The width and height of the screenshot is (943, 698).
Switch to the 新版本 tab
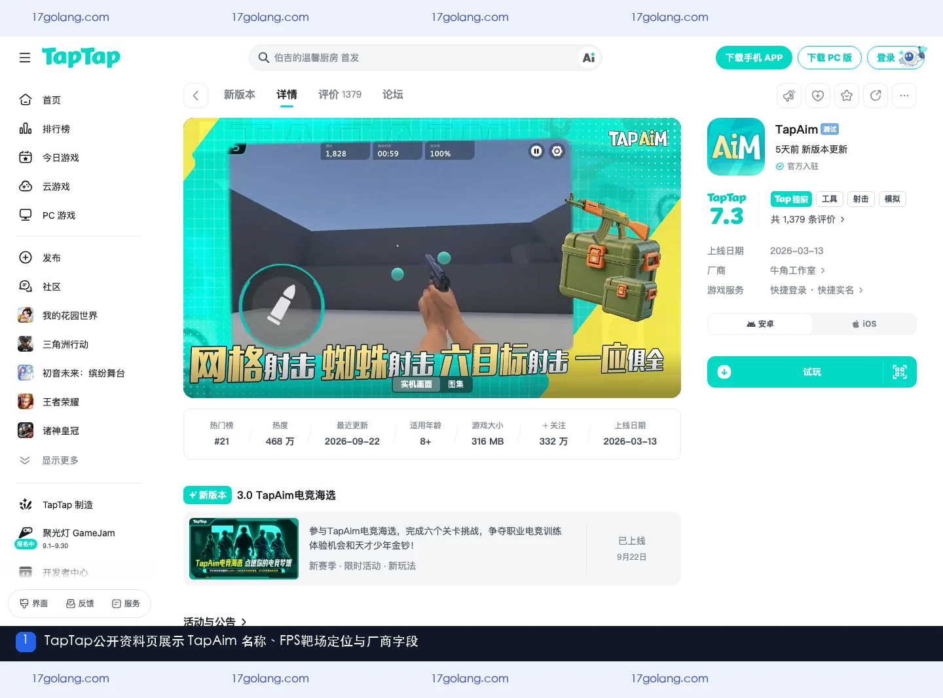240,95
